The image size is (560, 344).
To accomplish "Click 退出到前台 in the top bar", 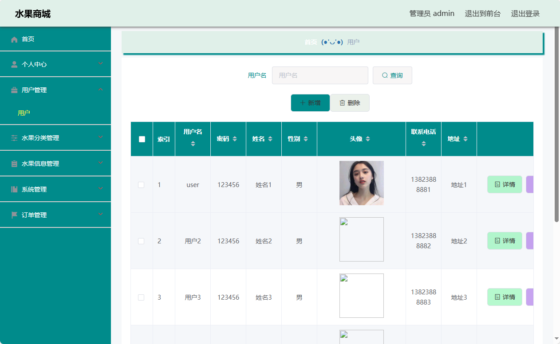I will pyautogui.click(x=482, y=13).
